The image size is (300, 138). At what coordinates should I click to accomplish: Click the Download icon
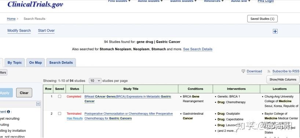(x=243, y=71)
